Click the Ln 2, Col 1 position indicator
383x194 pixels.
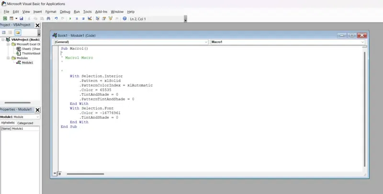138,19
